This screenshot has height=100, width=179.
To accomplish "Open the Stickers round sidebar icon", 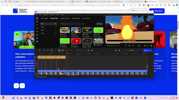I will pyautogui.click(x=37, y=35).
